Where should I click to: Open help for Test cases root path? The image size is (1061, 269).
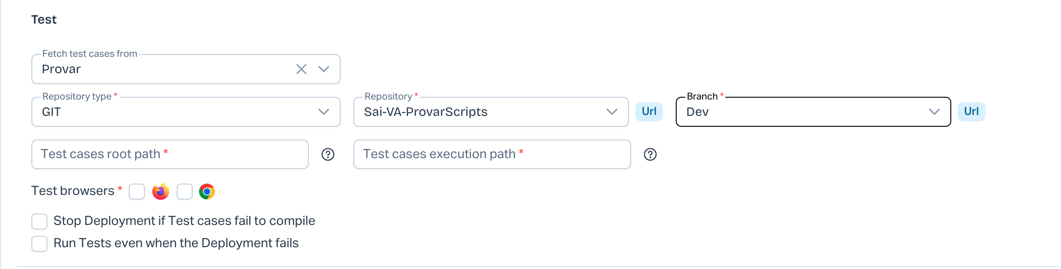tap(328, 154)
